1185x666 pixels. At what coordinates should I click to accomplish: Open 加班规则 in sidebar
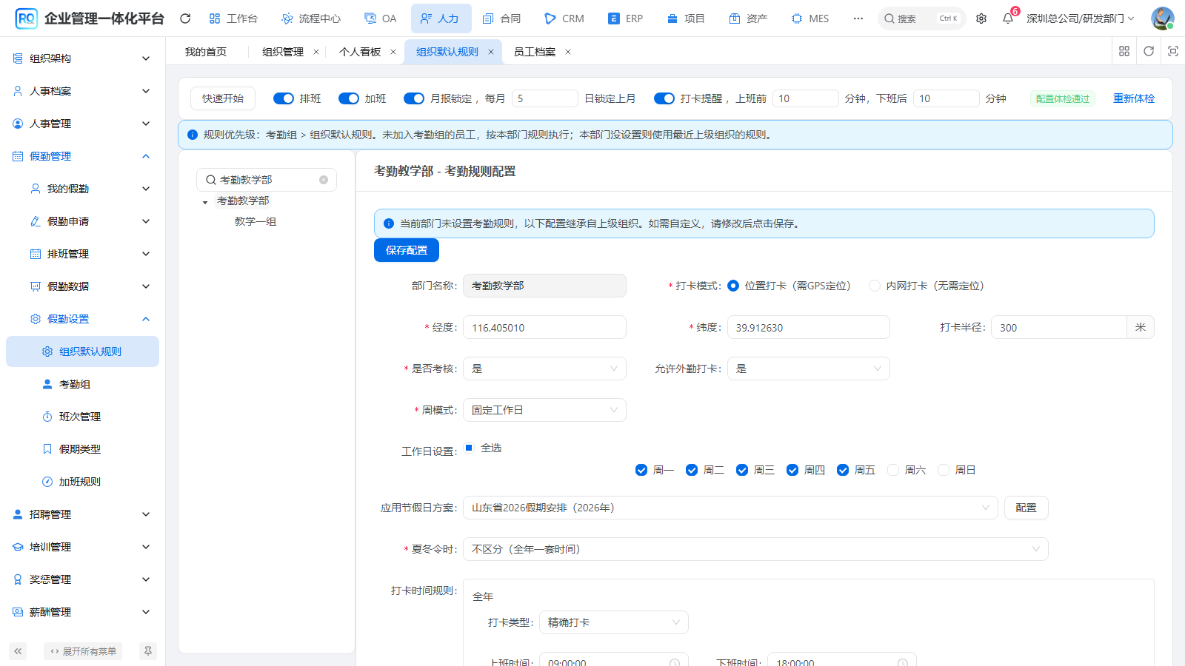click(x=82, y=482)
